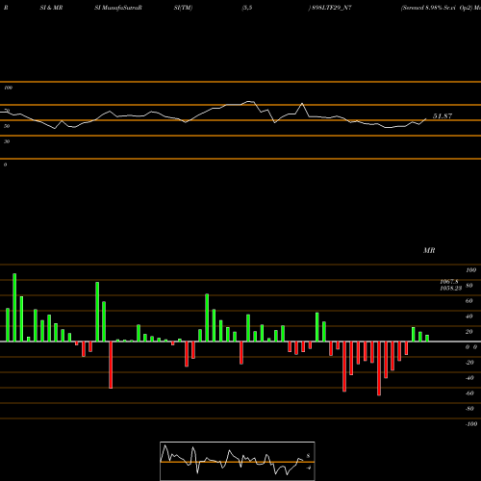Click the 51.87 RSI value label
The image size is (481, 481).
click(443, 116)
